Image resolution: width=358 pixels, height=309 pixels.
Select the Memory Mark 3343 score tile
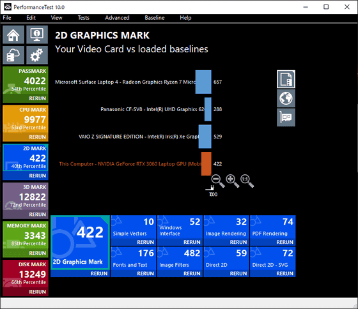coord(26,236)
